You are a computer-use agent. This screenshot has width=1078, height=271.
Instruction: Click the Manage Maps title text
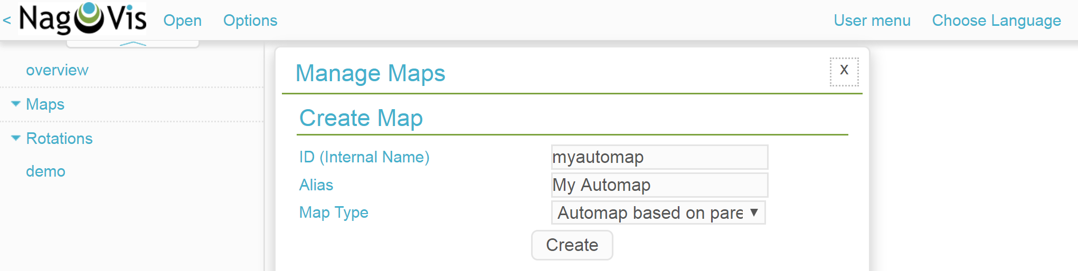point(370,73)
